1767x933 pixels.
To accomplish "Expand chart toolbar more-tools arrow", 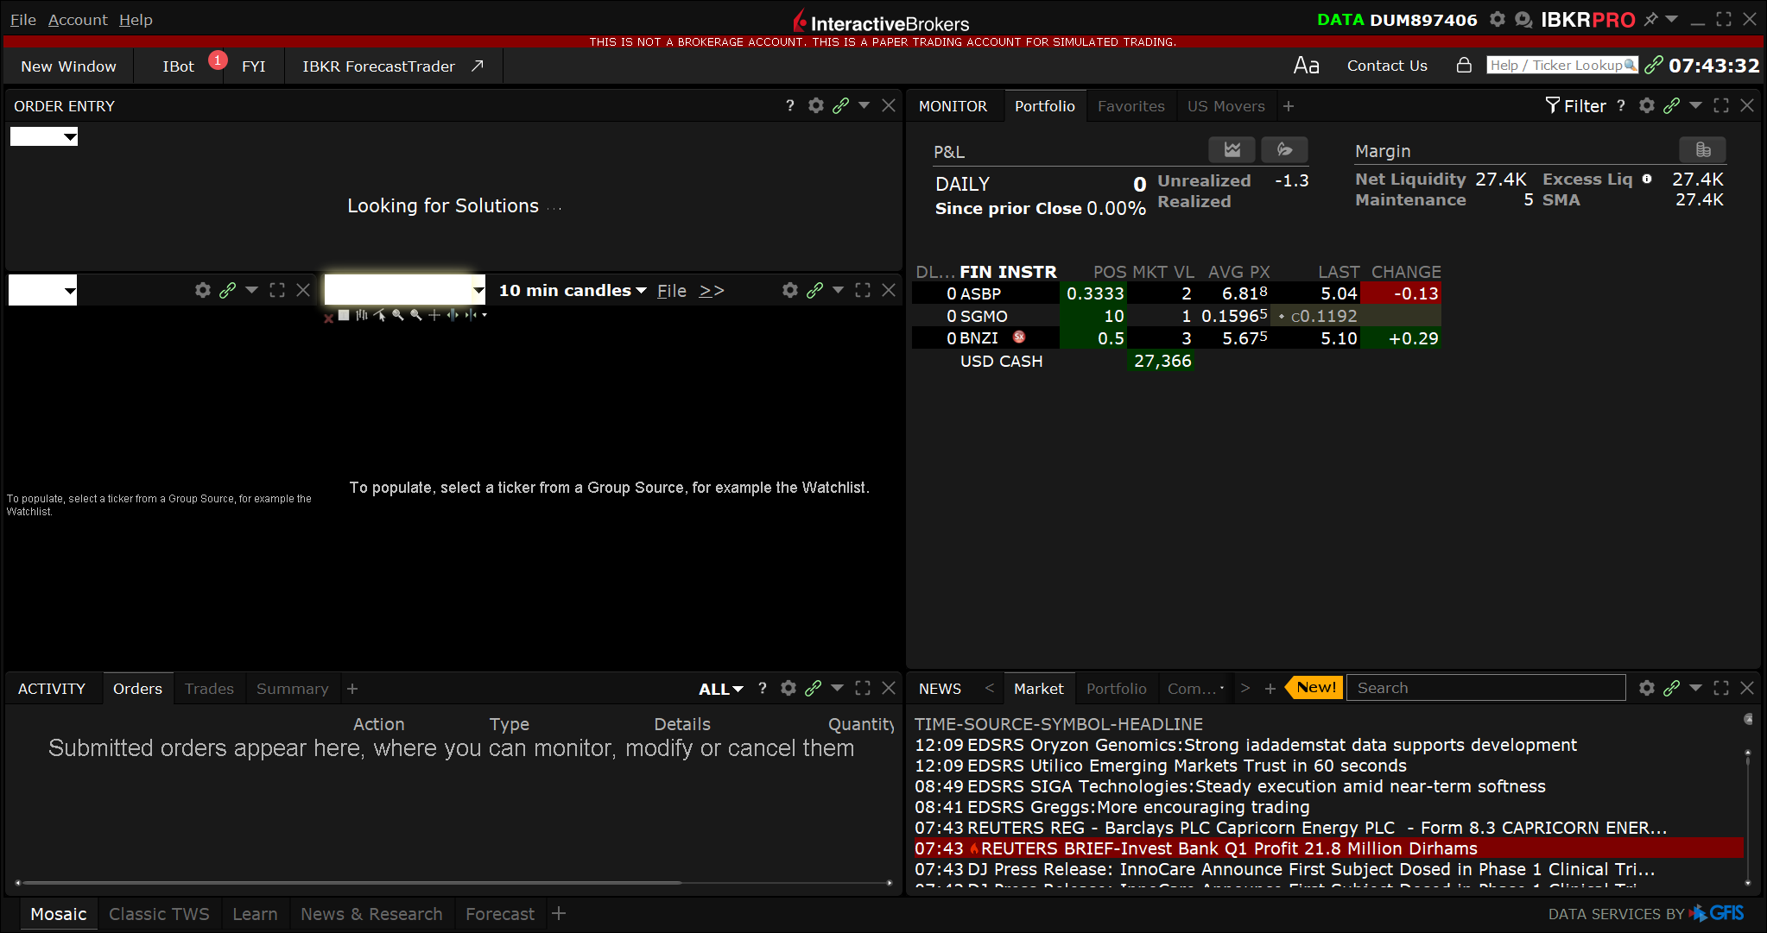I will tap(484, 315).
